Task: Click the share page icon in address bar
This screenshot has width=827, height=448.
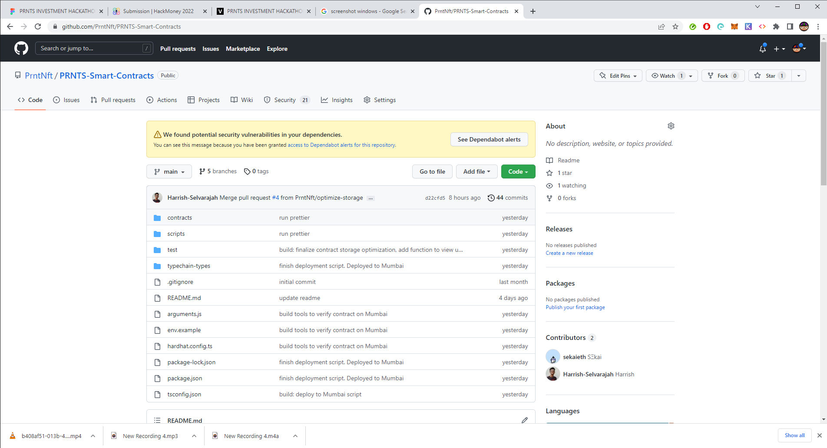Action: [662, 26]
